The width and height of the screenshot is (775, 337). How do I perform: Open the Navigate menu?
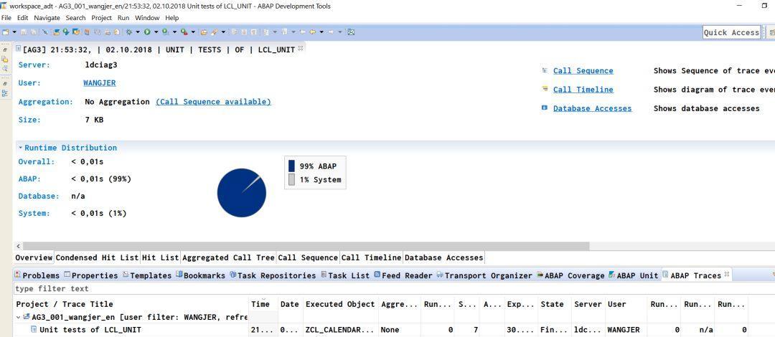(47, 18)
